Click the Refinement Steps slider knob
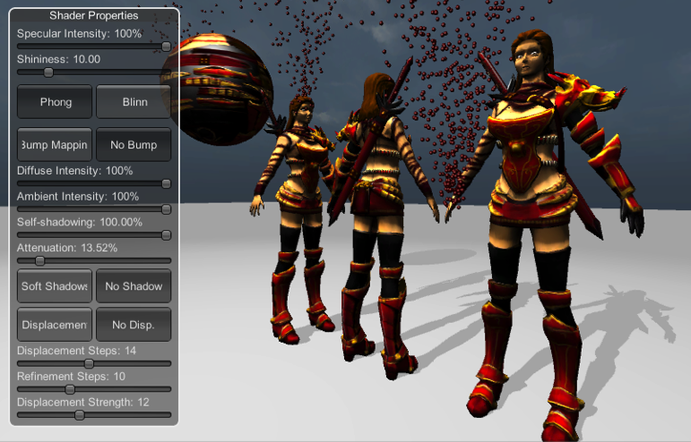The width and height of the screenshot is (691, 442). coord(70,389)
